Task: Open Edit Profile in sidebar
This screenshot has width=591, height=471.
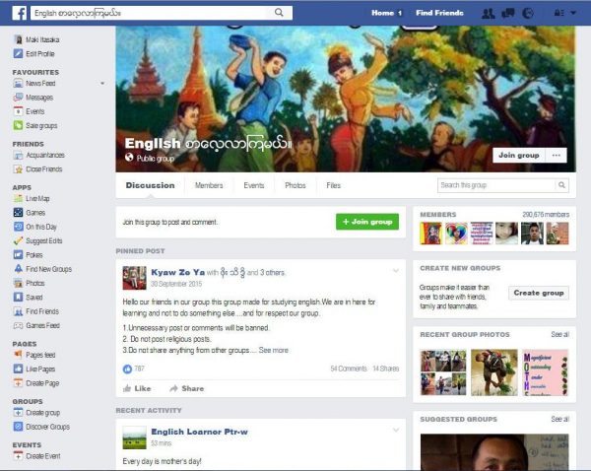Action: tap(33, 53)
